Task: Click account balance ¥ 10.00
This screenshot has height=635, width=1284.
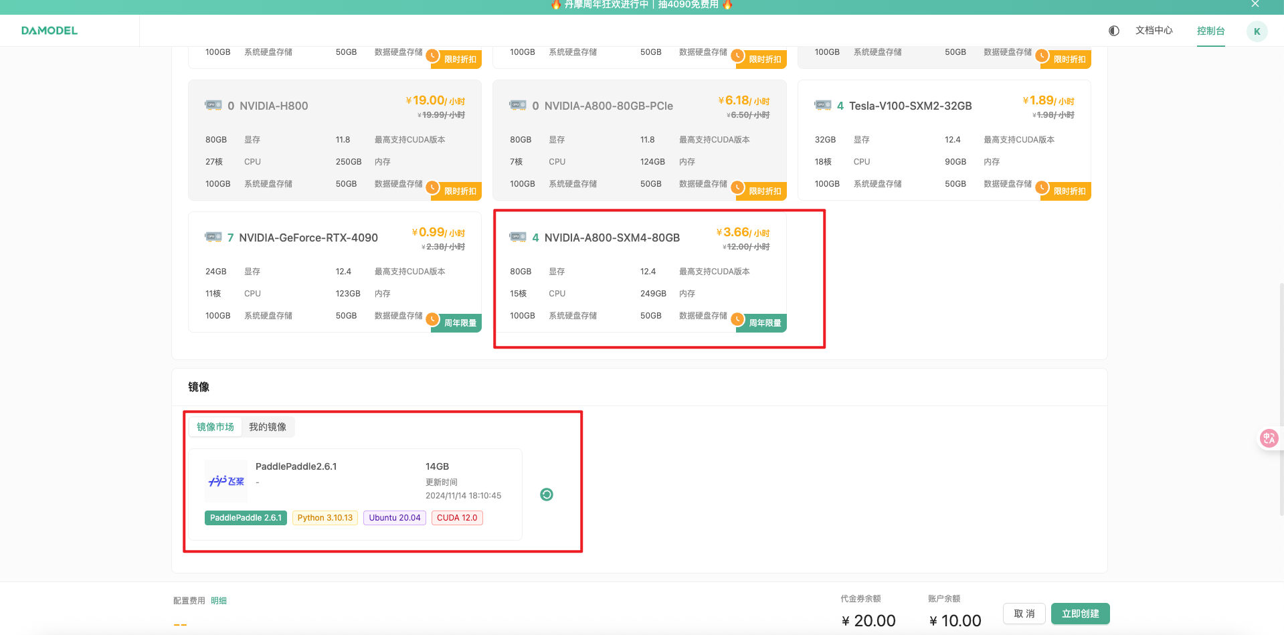Action: tap(955, 621)
